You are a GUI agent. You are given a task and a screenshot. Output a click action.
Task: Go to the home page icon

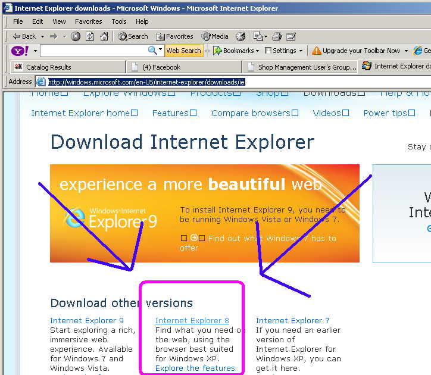pyautogui.click(x=104, y=36)
